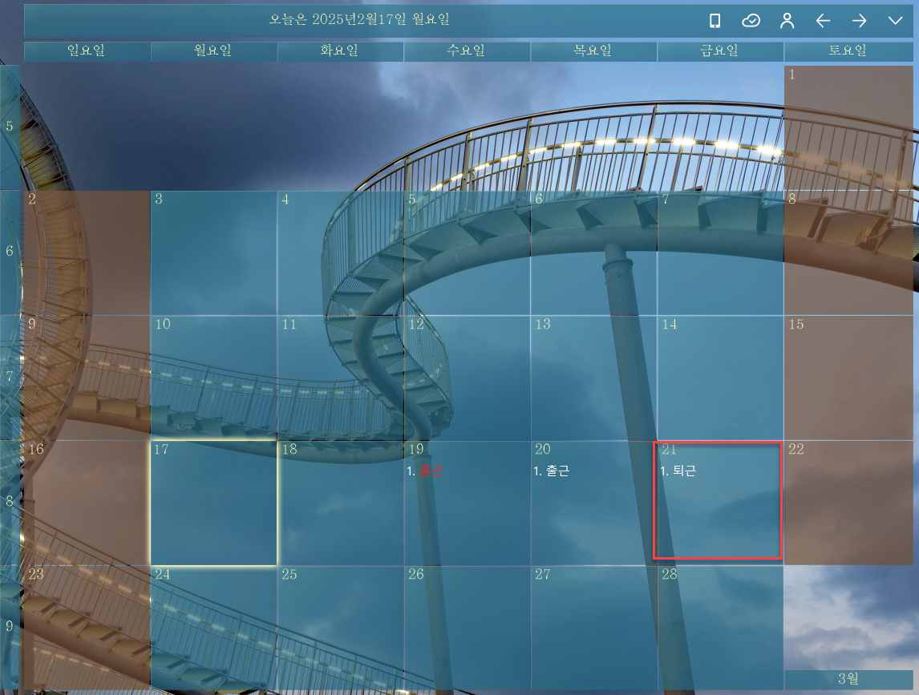Screen dimensions: 919x695
Task: Select the date cell for day 24
Action: (x=213, y=627)
